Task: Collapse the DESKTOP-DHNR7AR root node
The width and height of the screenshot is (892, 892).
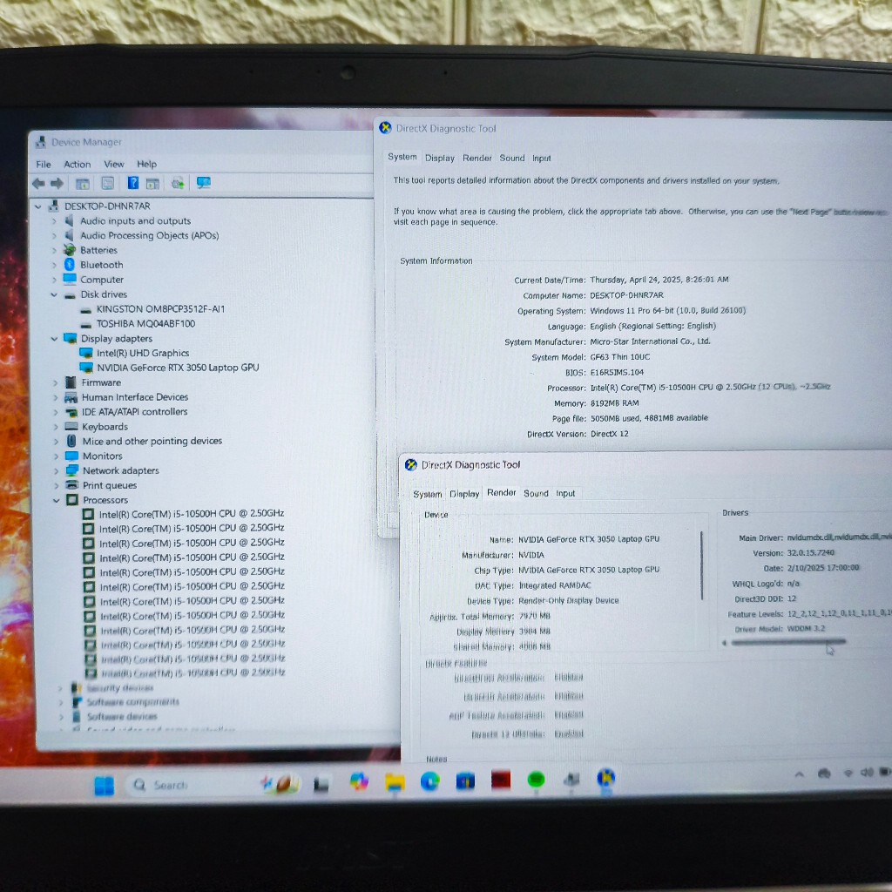Action: 38,206
